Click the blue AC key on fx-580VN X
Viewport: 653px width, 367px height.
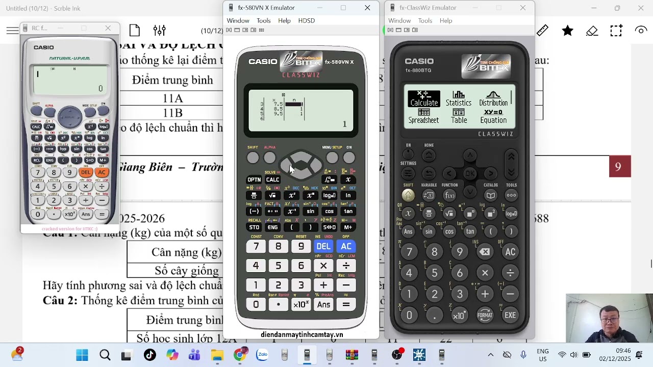[x=346, y=246]
